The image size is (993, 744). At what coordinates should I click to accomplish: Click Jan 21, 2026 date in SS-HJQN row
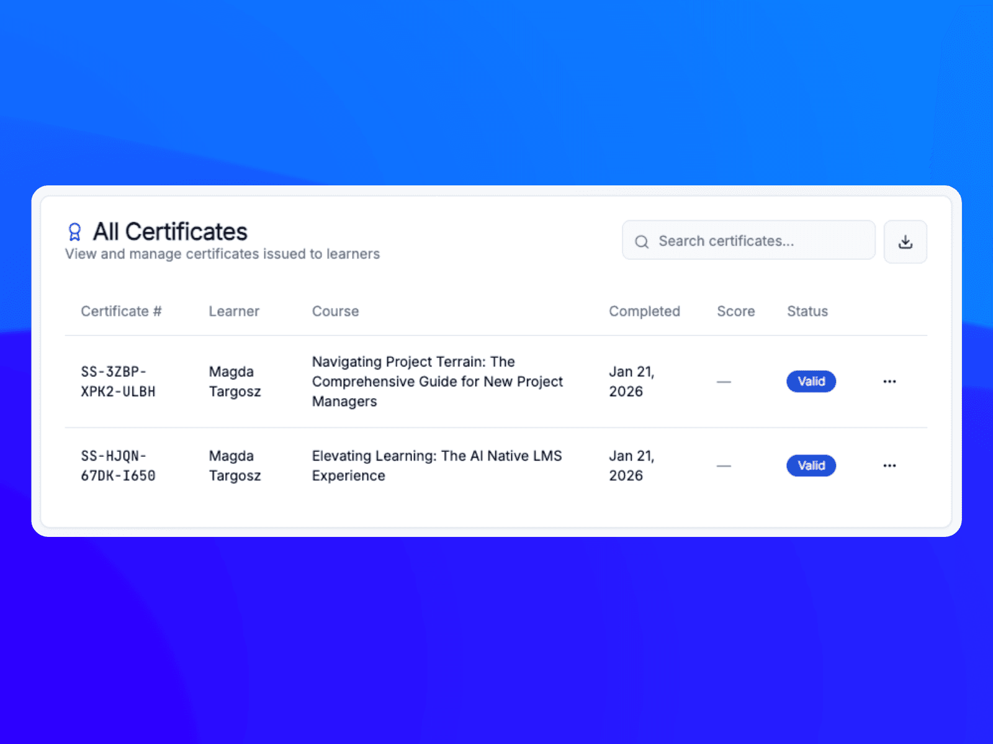(x=632, y=466)
